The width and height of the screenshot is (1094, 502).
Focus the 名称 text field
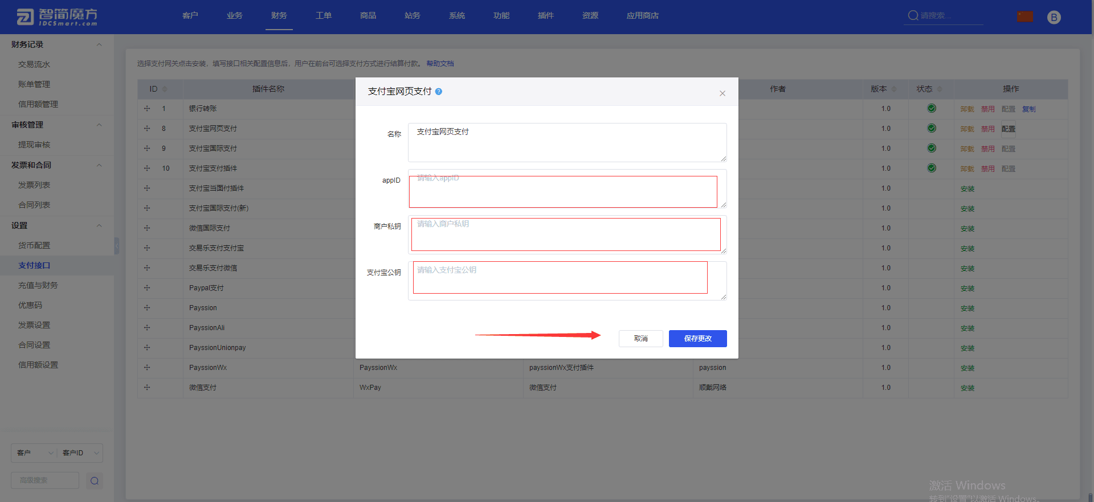567,142
